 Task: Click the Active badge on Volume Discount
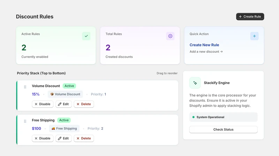coord(69,86)
